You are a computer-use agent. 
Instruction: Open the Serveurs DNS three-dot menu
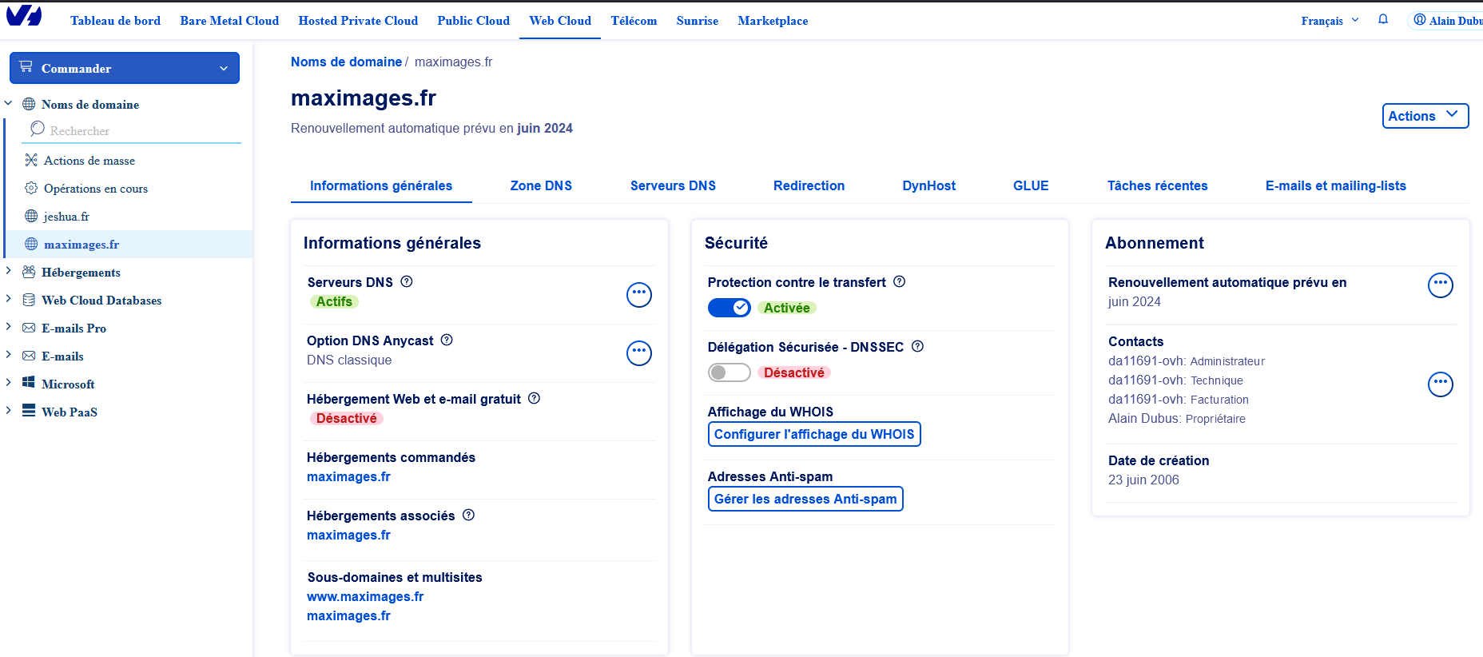638,295
